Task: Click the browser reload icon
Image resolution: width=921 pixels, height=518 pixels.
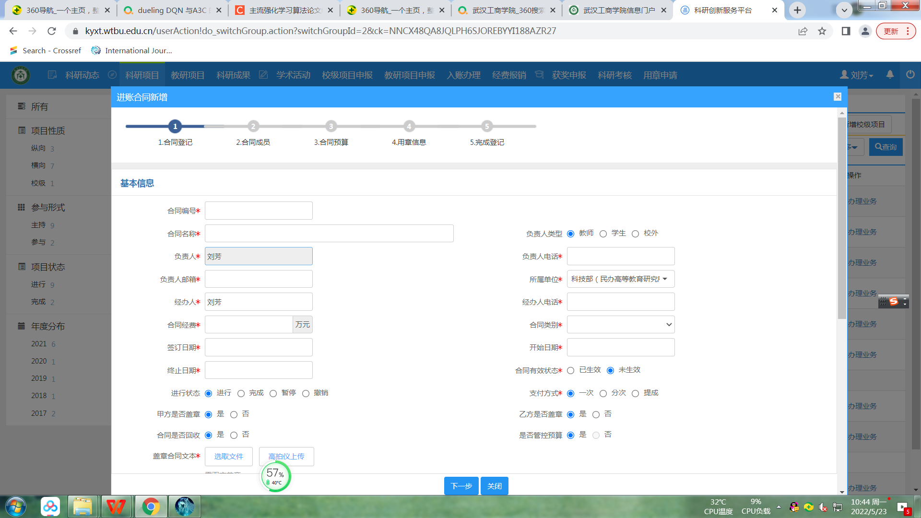Action: click(52, 31)
